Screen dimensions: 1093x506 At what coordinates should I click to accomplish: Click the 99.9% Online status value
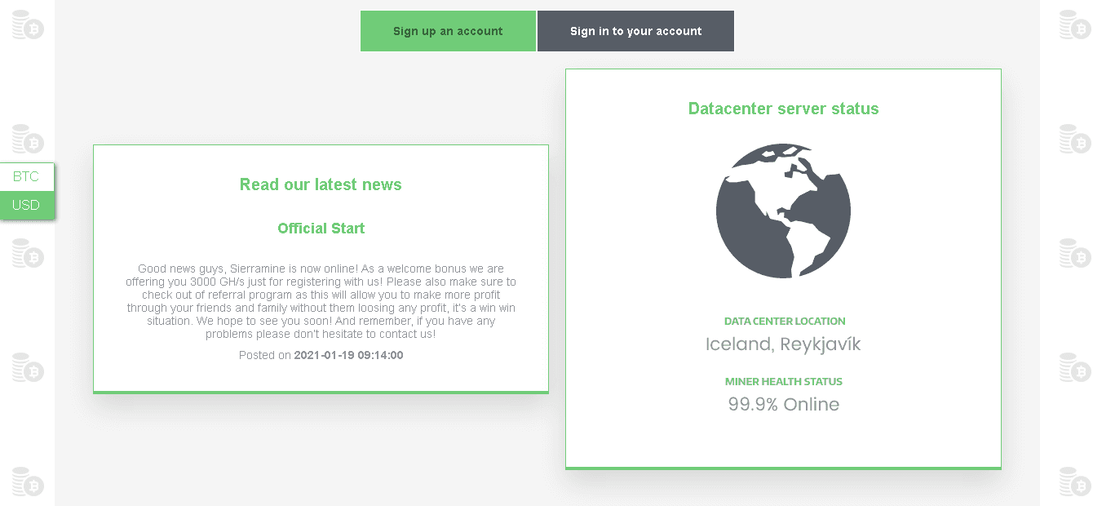783,404
